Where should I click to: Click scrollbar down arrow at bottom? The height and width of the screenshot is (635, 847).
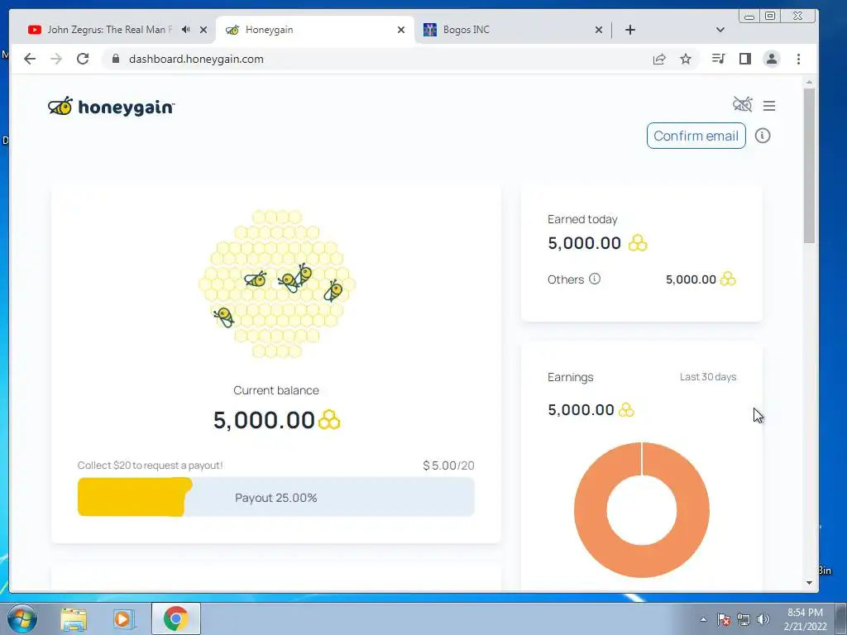pos(809,583)
